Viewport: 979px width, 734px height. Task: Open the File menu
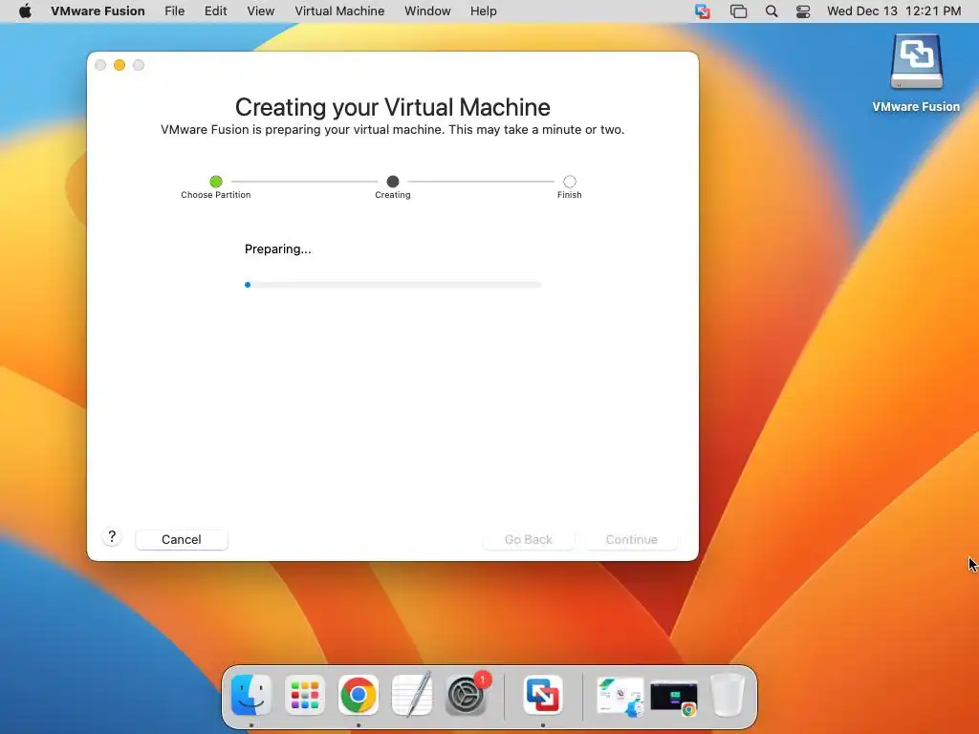click(x=174, y=11)
